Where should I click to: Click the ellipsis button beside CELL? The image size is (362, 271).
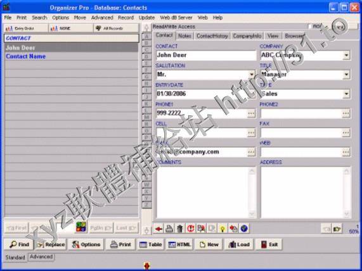point(251,133)
